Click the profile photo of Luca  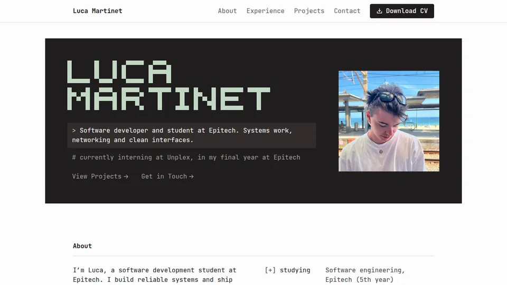[x=389, y=121]
